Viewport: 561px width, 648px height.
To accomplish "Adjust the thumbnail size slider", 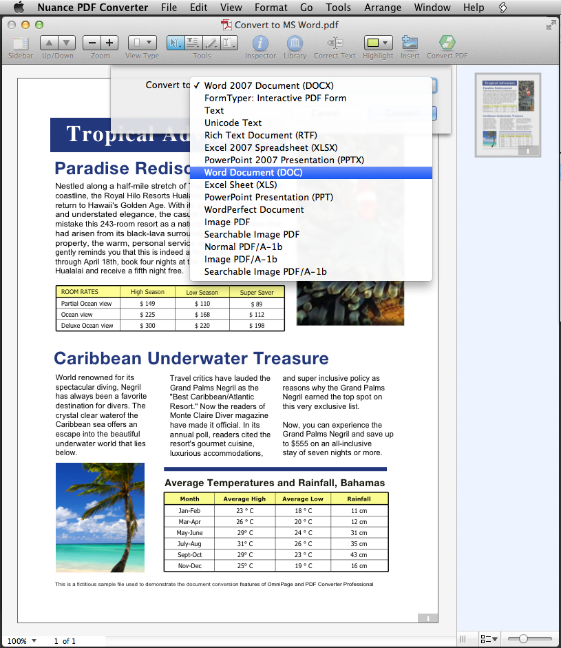I will click(x=524, y=638).
